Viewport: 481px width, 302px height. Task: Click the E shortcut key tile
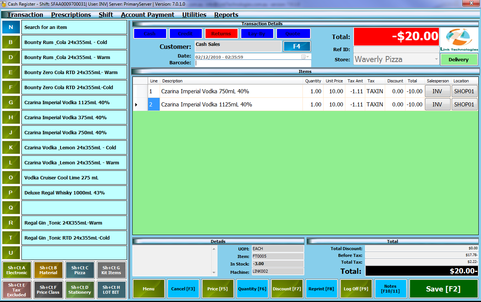pos(11,72)
